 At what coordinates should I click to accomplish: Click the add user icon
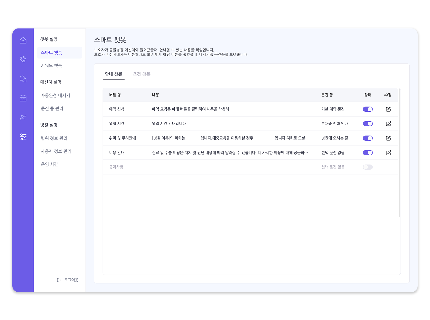23,118
